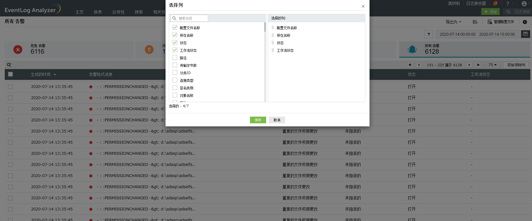532x221 pixels.
Task: Click the 管理配置文件 icon
Action: tap(490, 22)
